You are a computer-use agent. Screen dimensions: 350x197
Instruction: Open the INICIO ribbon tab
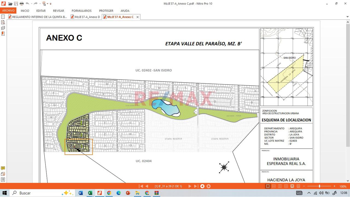pyautogui.click(x=25, y=11)
